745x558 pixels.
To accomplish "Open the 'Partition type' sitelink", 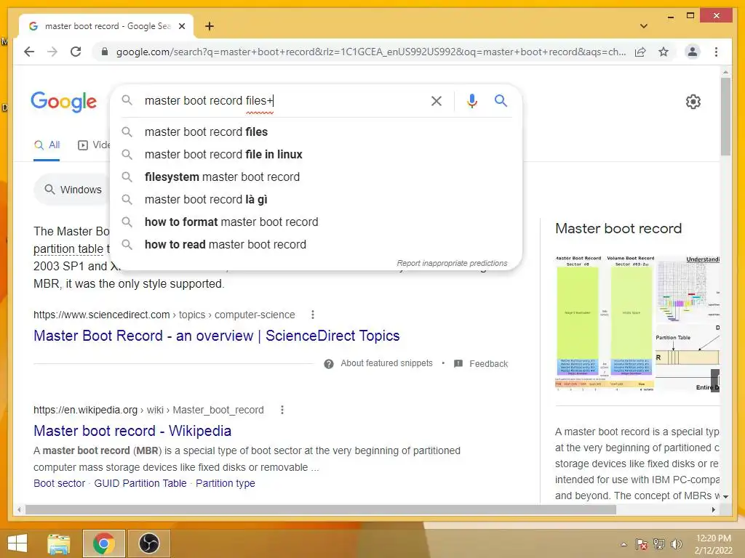I will point(226,483).
